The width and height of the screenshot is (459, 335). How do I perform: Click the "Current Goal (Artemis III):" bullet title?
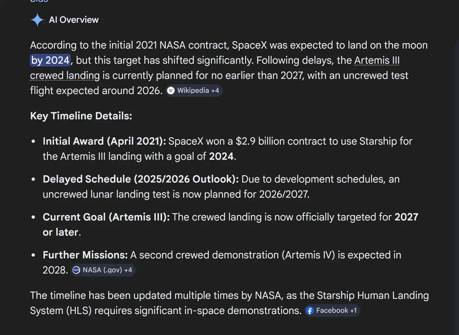pos(106,217)
